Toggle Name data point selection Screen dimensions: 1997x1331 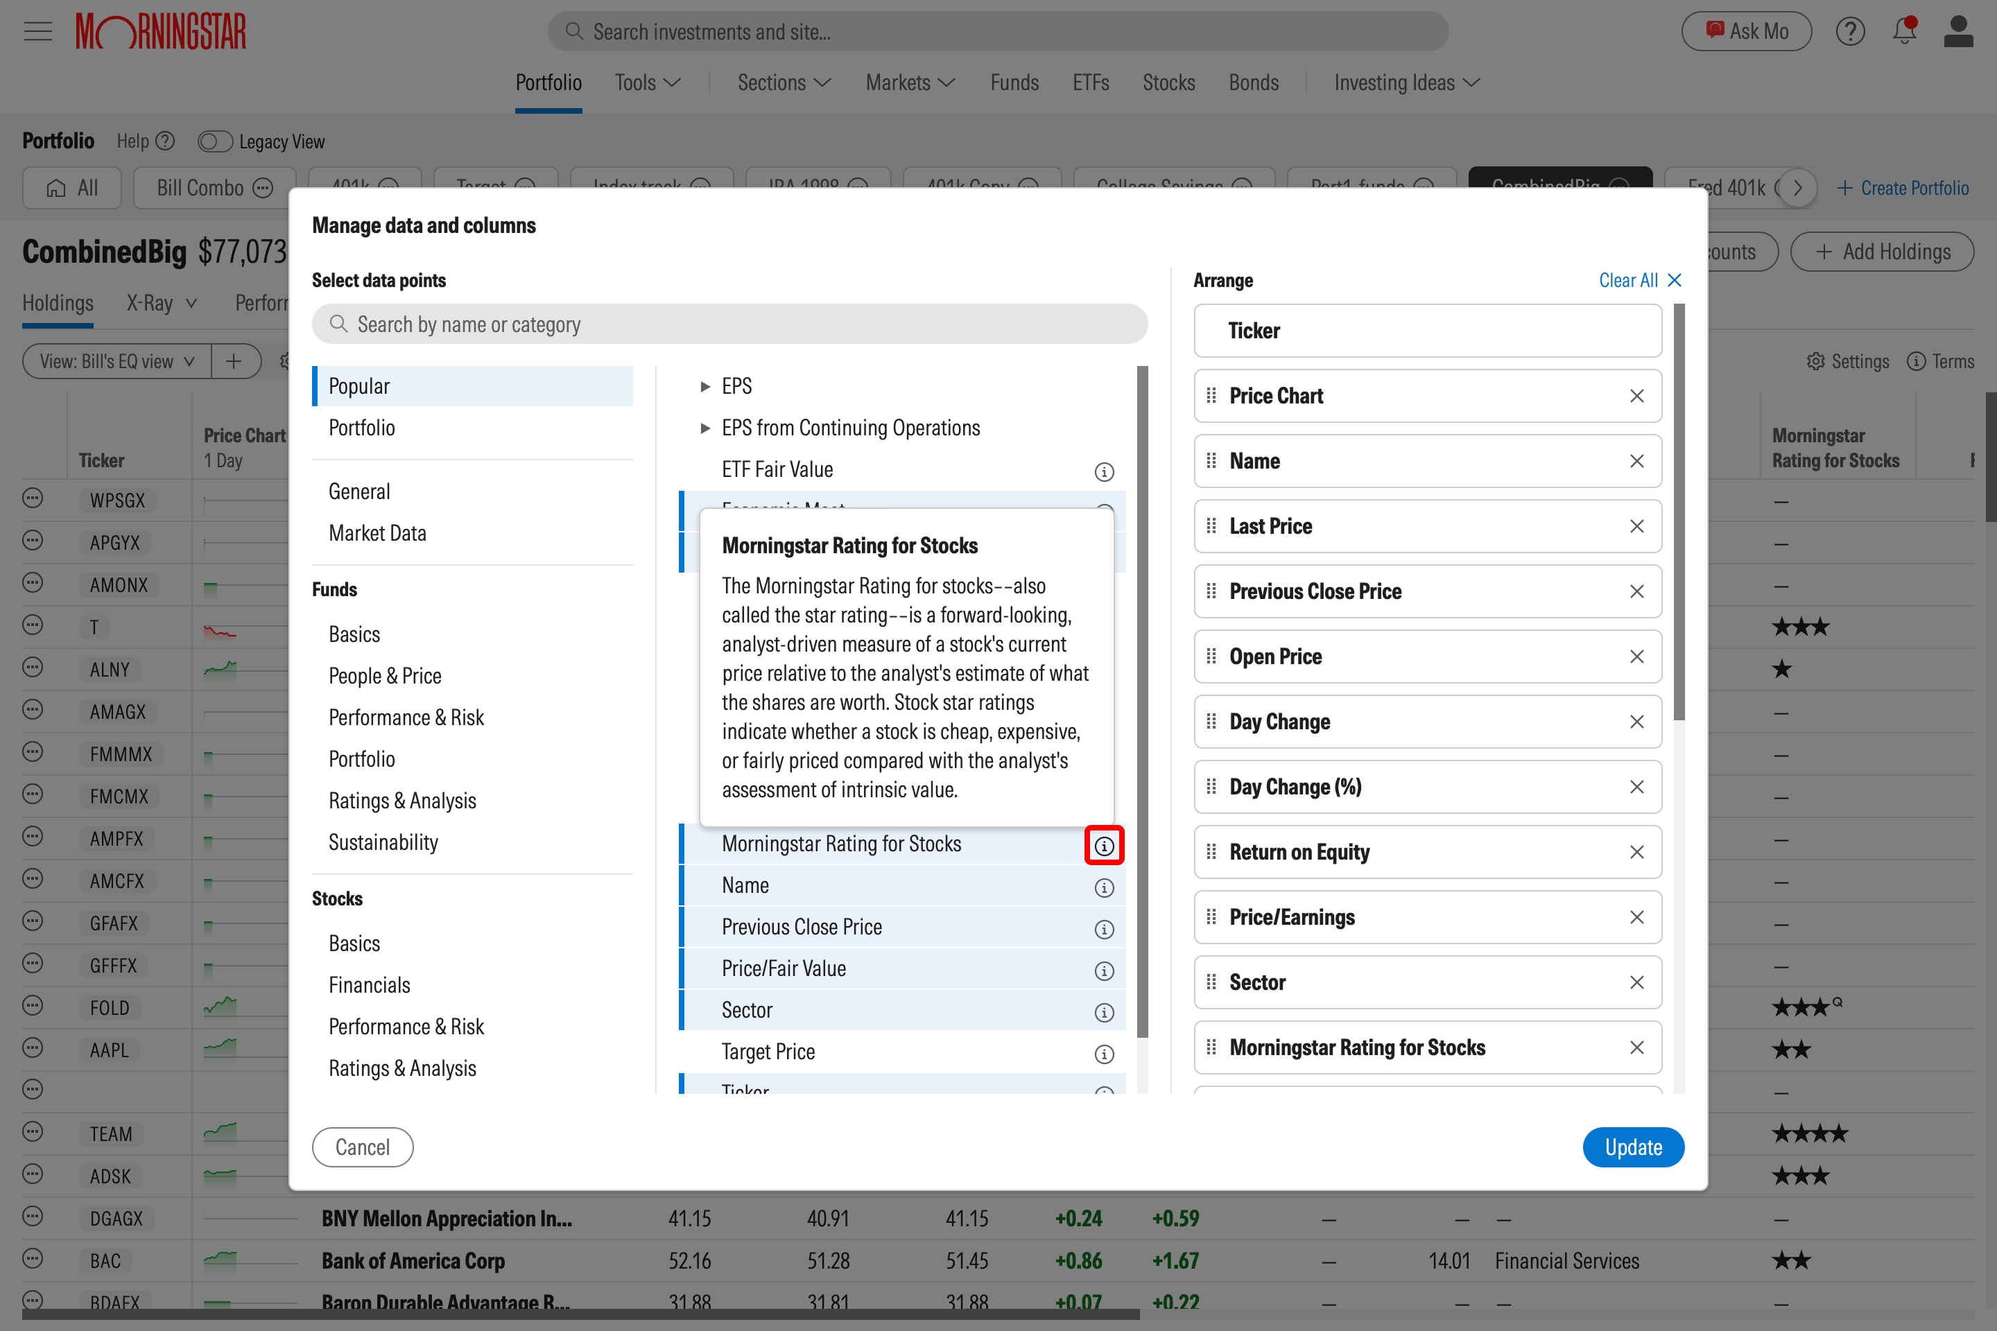[x=901, y=885]
